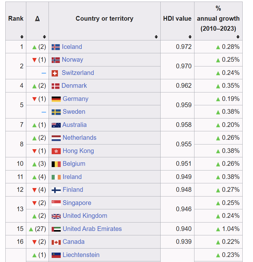Click the Finland flag icon
The width and height of the screenshot is (253, 262).
56,190
